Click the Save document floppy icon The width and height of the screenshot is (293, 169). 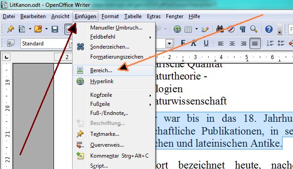[55, 29]
